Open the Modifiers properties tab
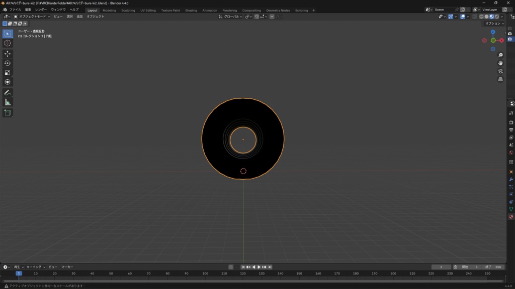 511,179
